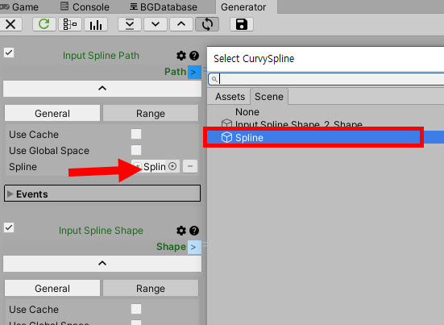Click the node hierarchy layout icon
The height and width of the screenshot is (325, 444).
click(70, 24)
